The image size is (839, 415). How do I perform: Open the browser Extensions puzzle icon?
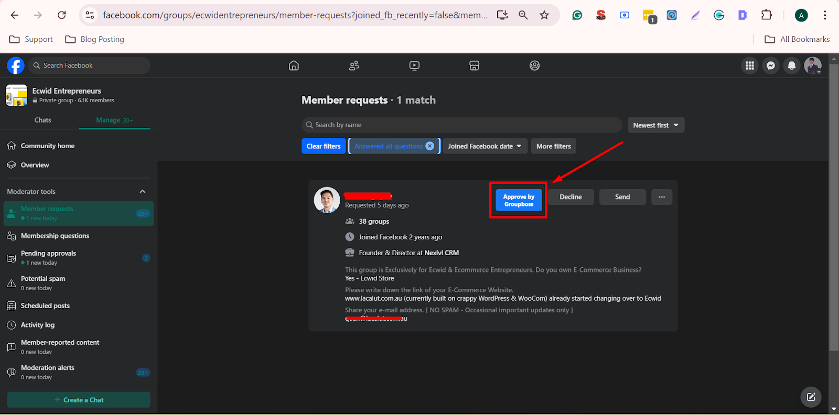coord(767,15)
